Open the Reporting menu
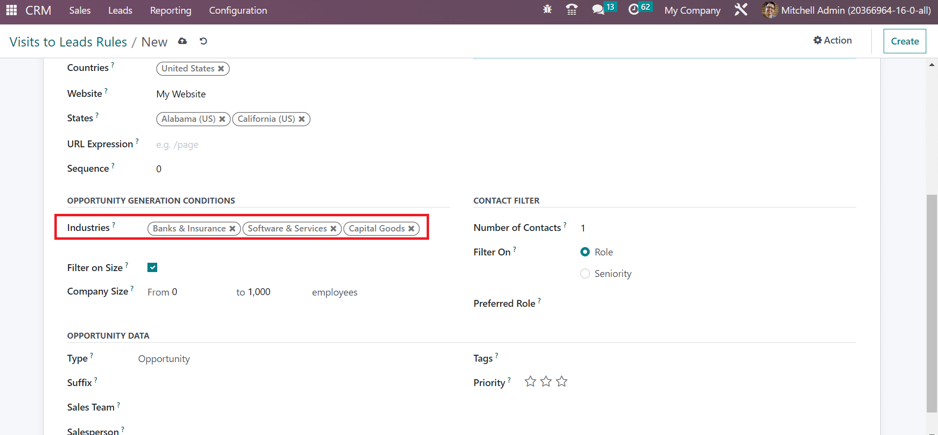This screenshot has height=435, width=938. [x=170, y=10]
